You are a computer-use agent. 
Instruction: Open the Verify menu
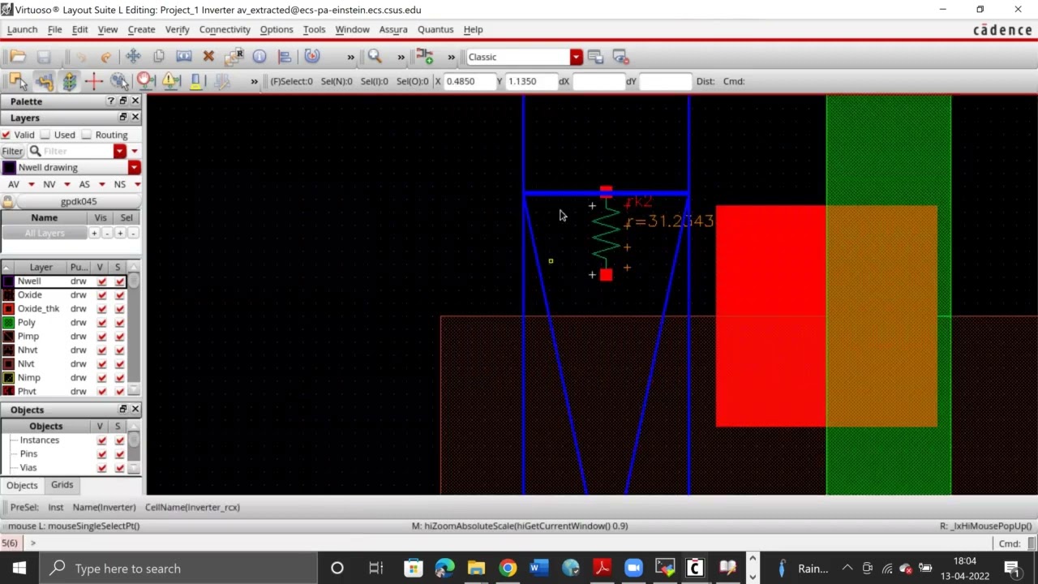point(177,29)
